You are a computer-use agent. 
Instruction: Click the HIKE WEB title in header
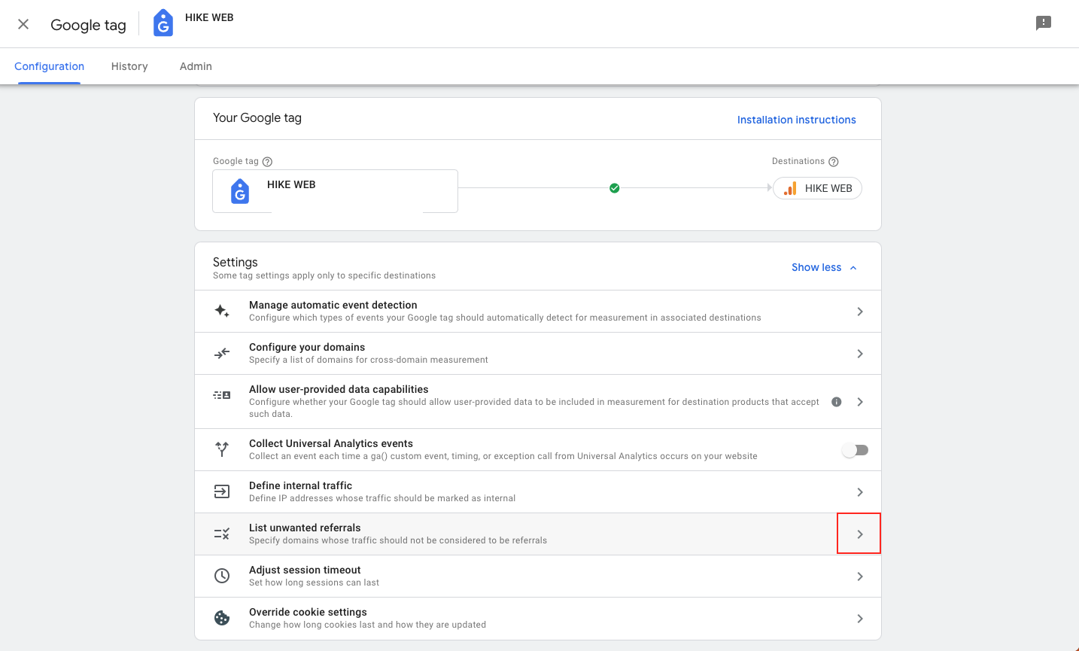point(209,17)
